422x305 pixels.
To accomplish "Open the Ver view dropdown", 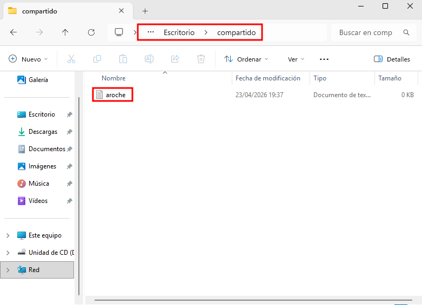I will (296, 59).
